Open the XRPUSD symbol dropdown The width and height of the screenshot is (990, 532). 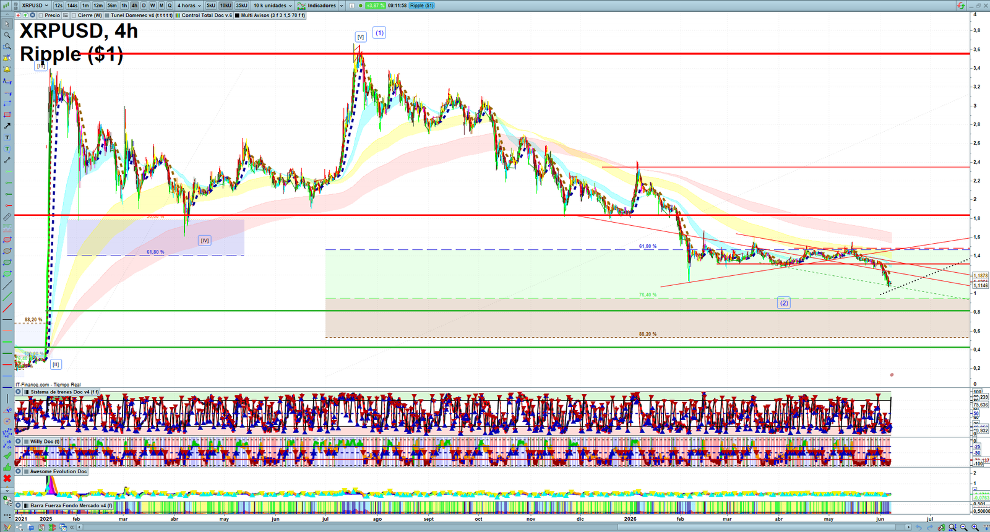(34, 6)
